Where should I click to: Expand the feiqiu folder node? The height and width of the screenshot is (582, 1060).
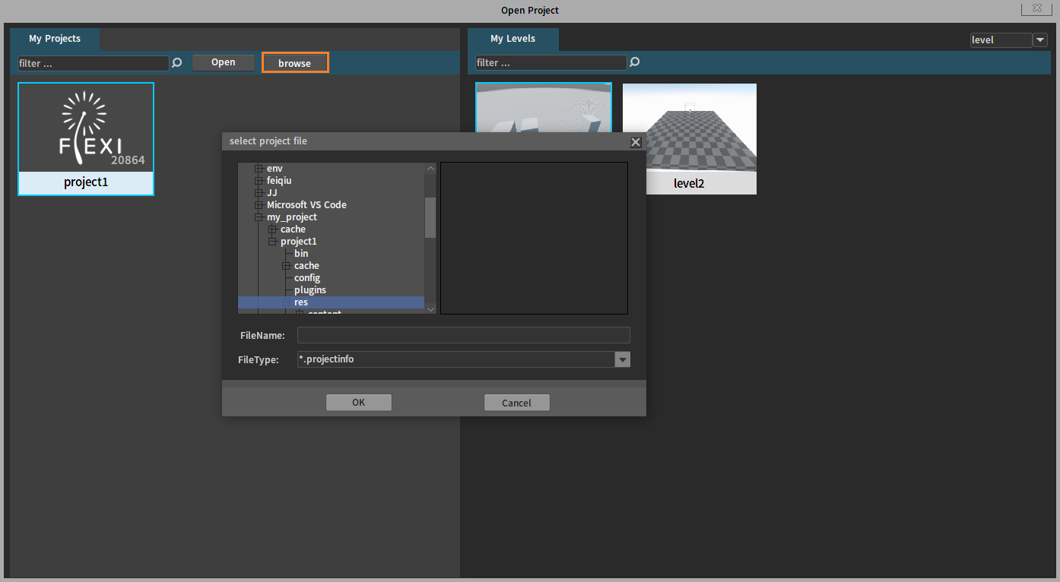[x=259, y=181]
